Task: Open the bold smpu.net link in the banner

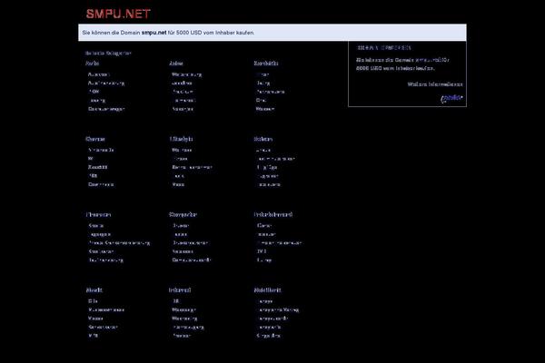Action: 154,33
